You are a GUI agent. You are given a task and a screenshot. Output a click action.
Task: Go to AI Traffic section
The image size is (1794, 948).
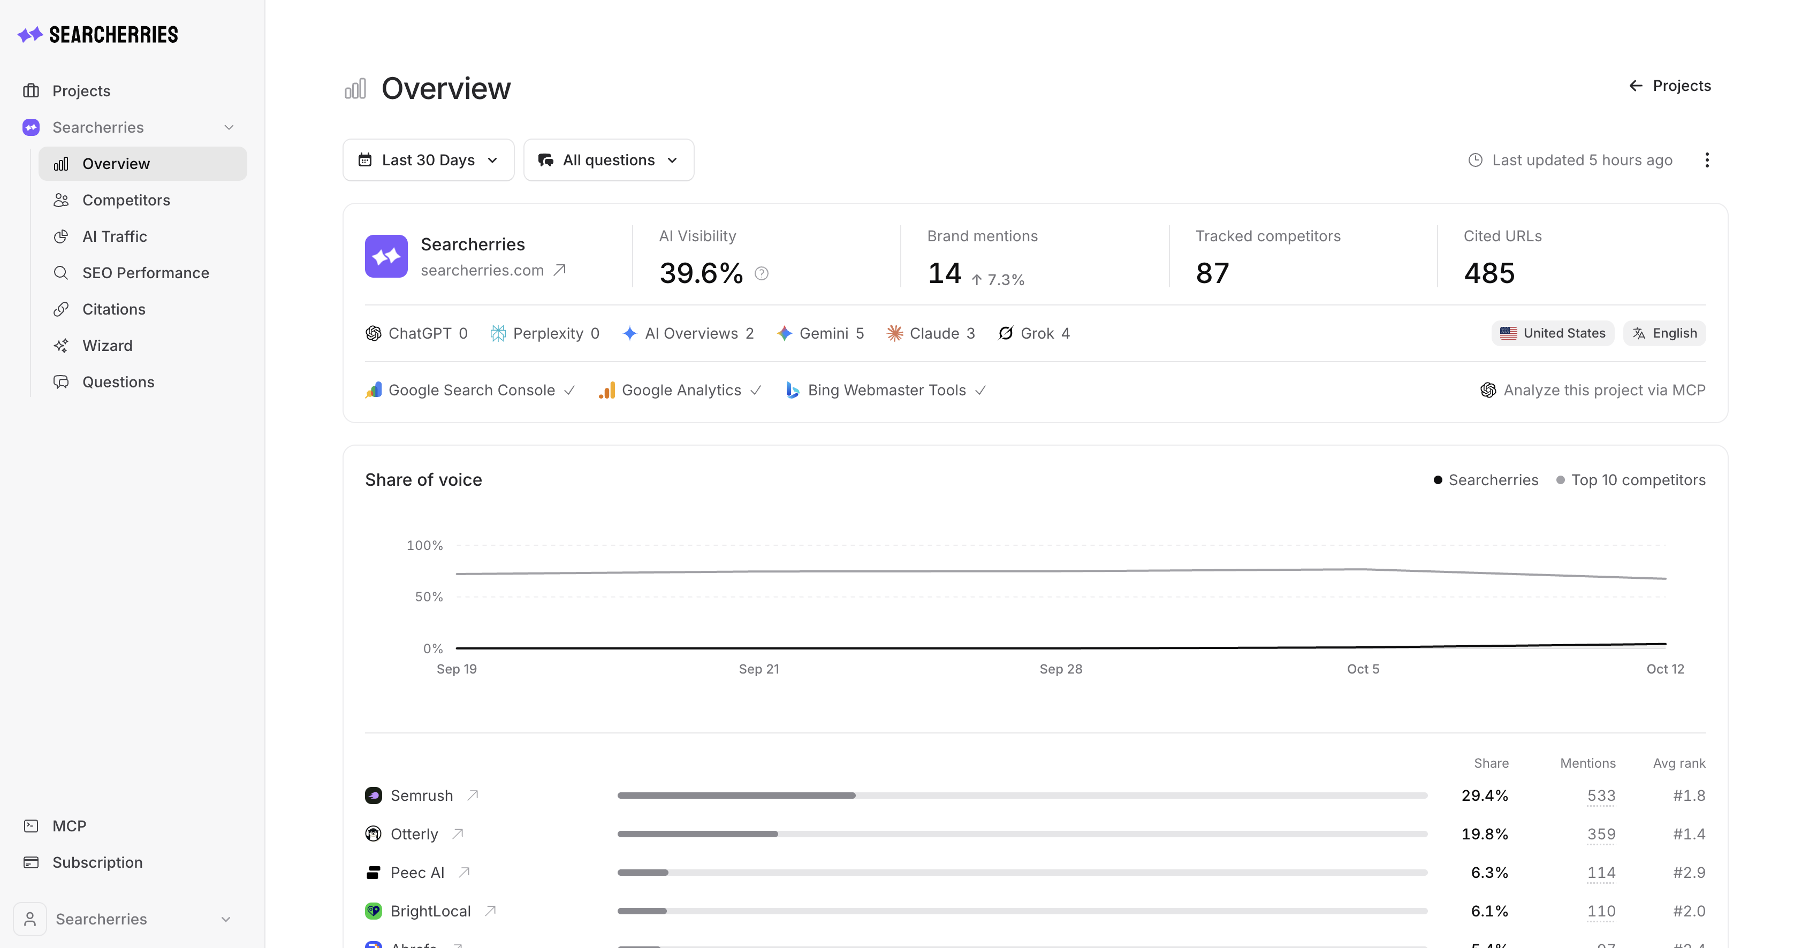pos(143,236)
